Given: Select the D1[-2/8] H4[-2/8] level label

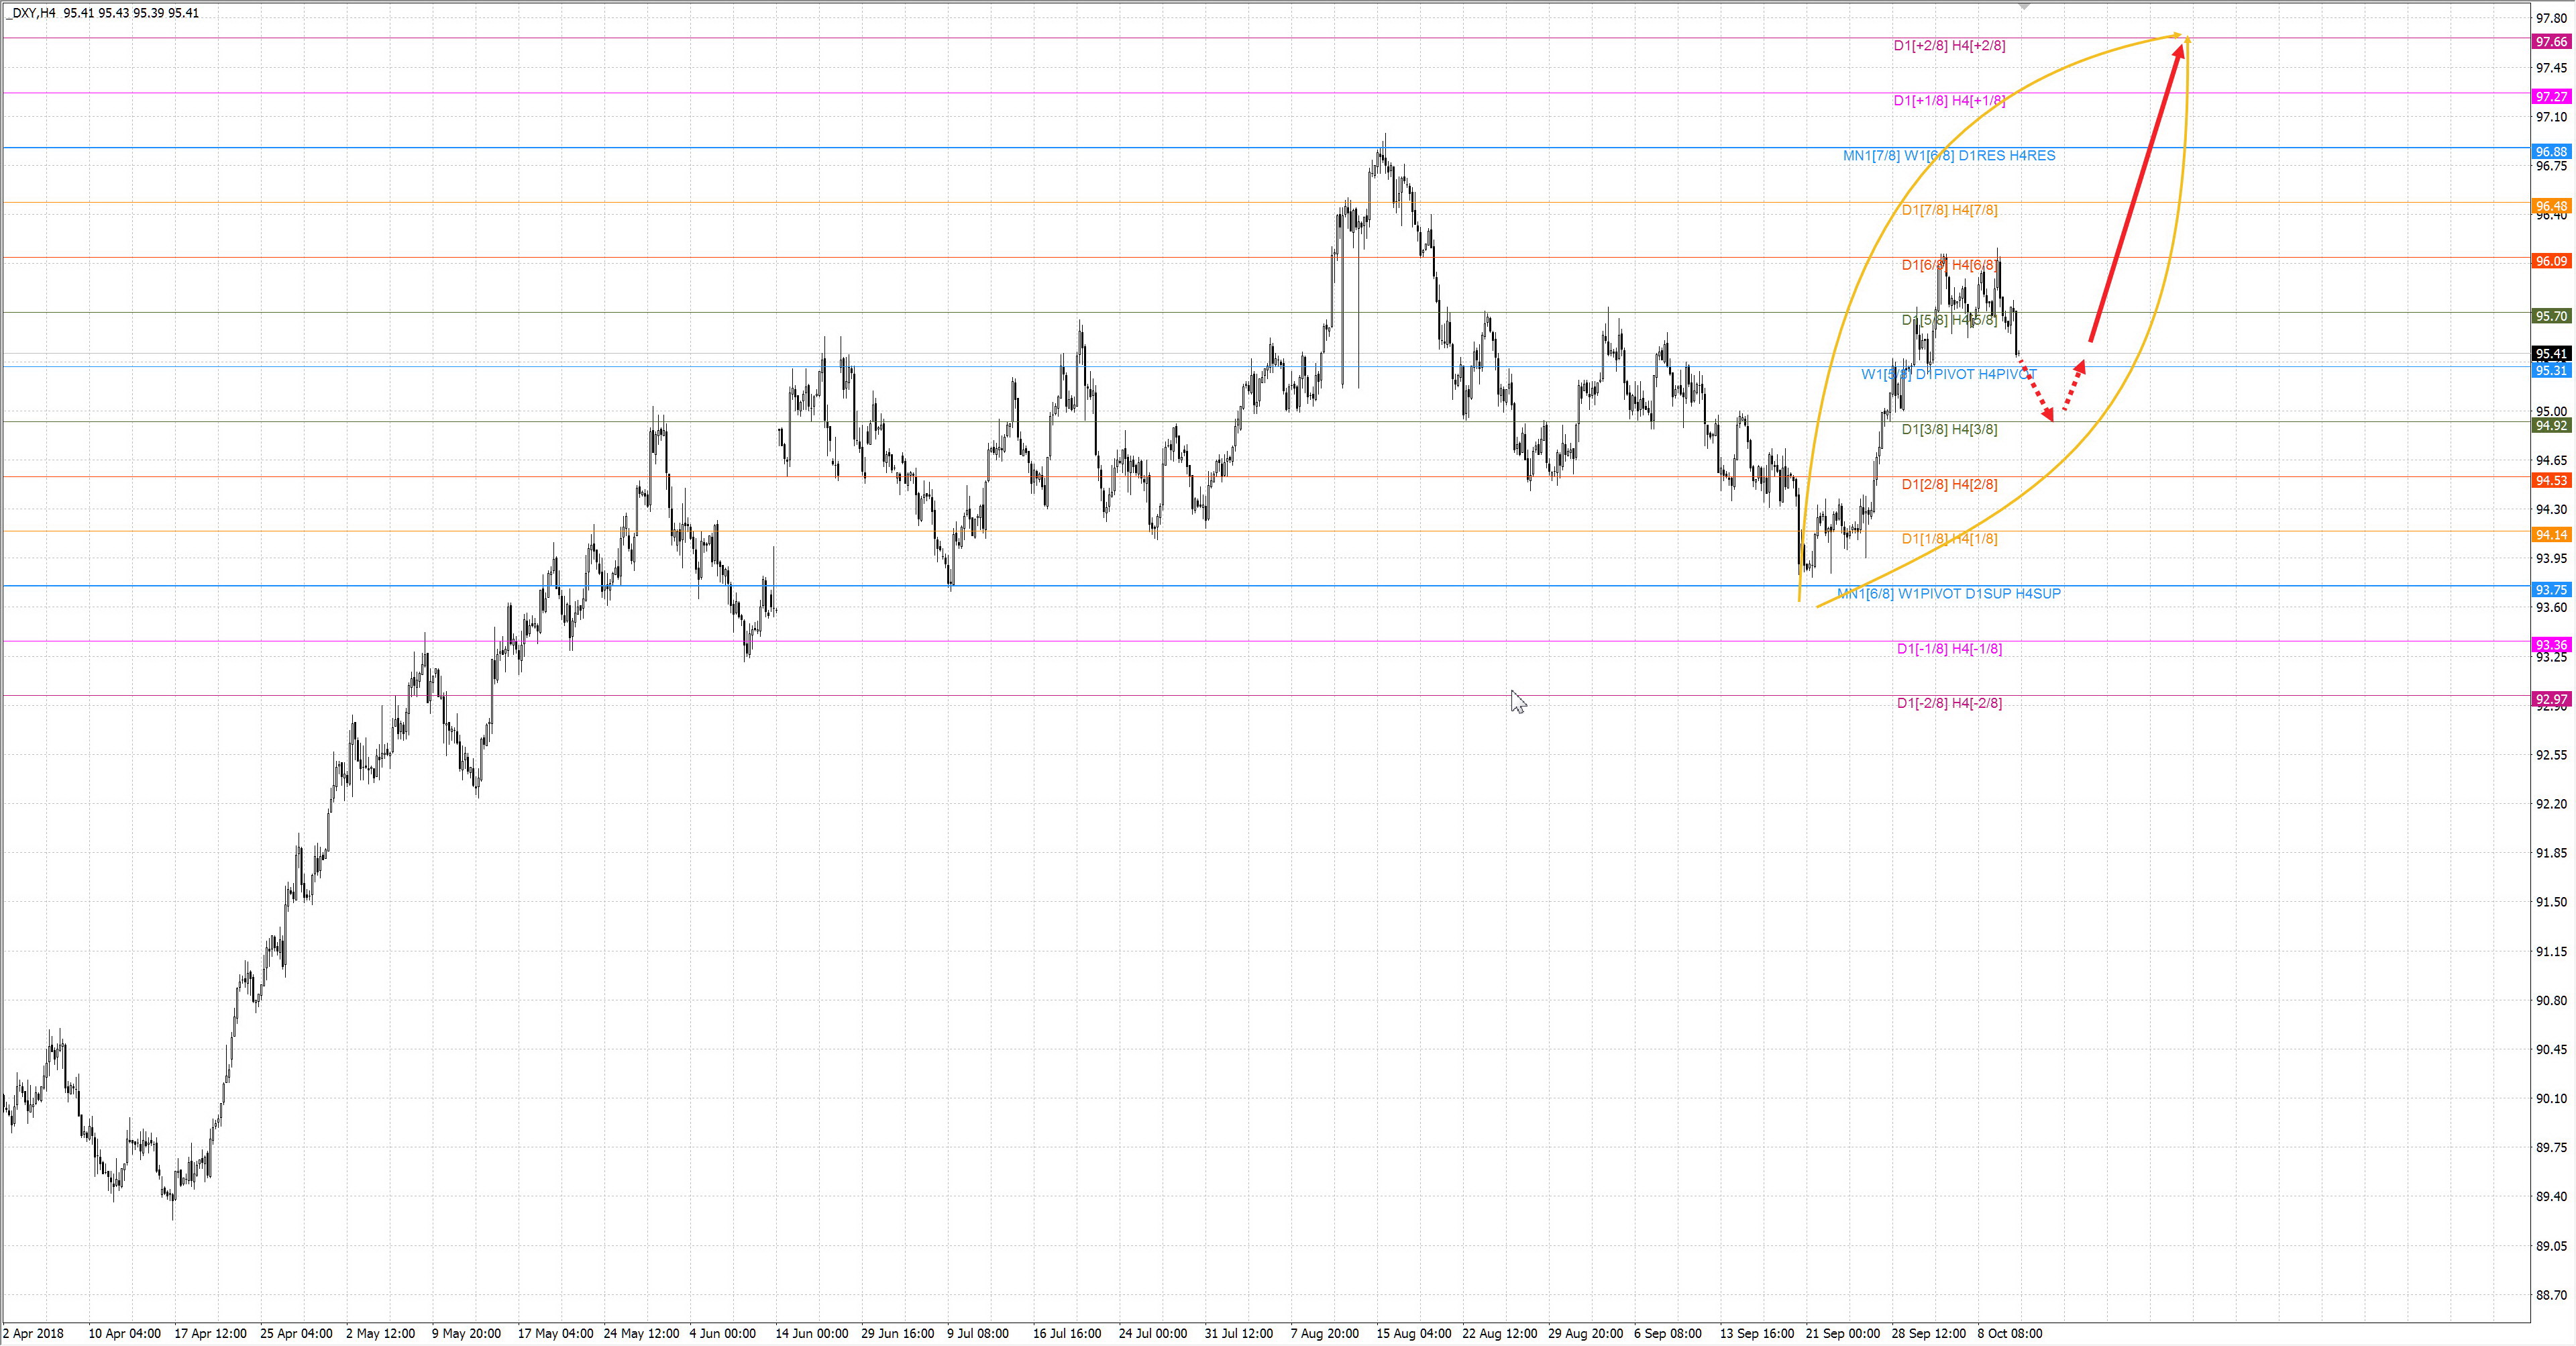Looking at the screenshot, I should (1949, 703).
